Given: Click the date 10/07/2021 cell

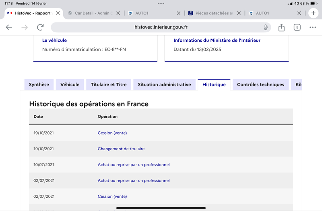Looking at the screenshot, I should pyautogui.click(x=44, y=165).
